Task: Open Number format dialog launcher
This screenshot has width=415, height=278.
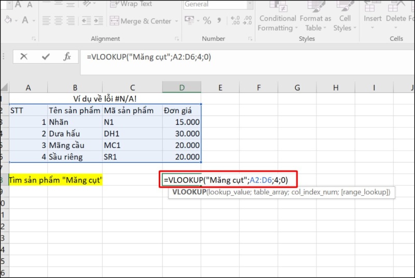Action: pos(250,39)
